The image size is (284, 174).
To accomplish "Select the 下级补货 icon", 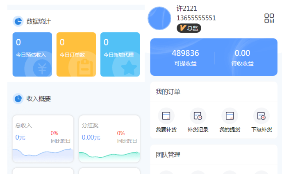I will coord(261,116).
